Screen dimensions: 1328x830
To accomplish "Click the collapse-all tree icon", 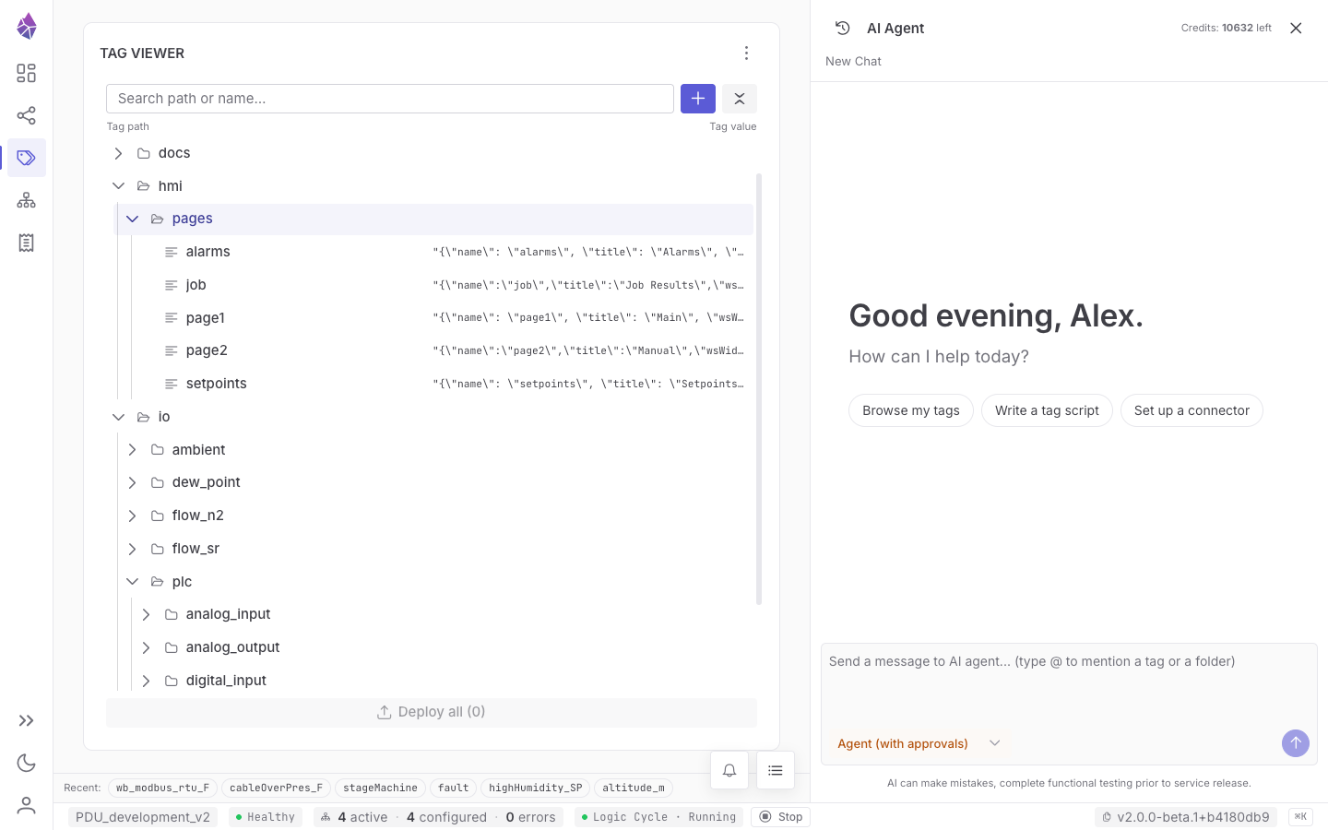I will (740, 99).
